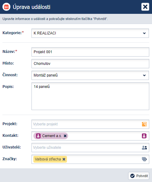
Task: Remove the Cement a.s. contact chip
Action: coord(65,136)
